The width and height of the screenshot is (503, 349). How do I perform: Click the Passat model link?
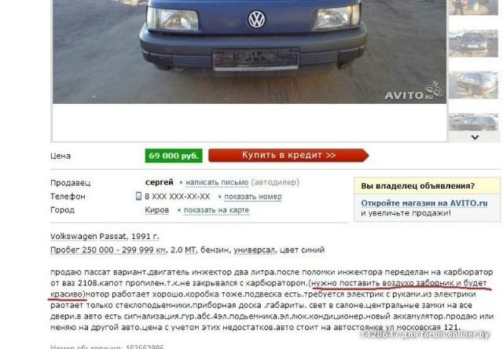pos(112,237)
